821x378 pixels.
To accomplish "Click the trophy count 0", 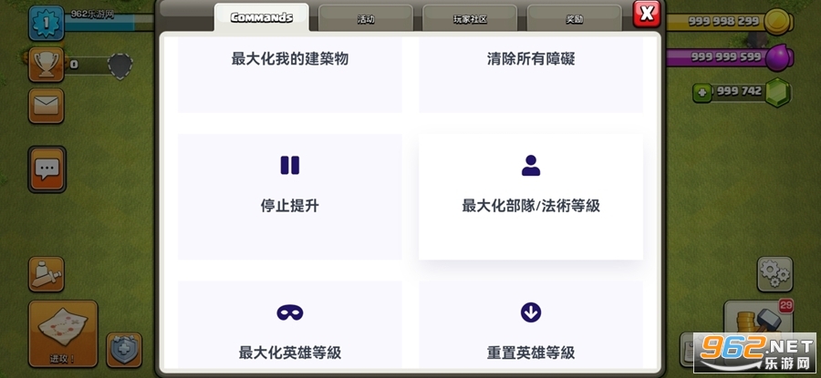I will (x=75, y=65).
